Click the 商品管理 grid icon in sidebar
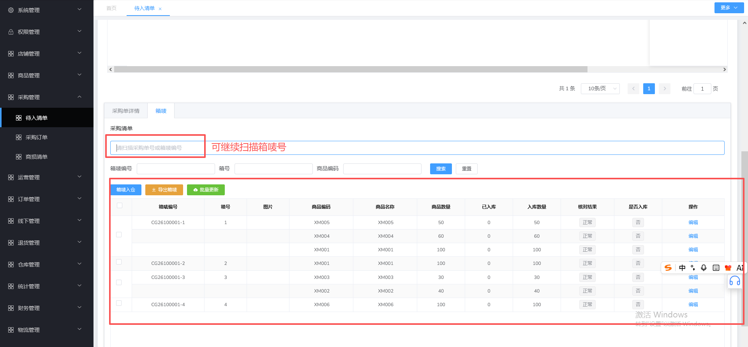 [x=11, y=75]
